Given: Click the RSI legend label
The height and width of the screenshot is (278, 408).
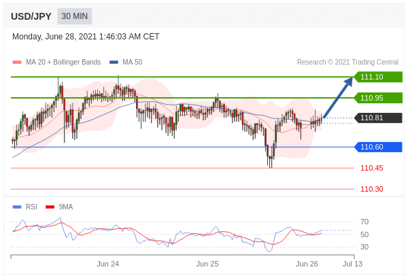Looking at the screenshot, I should [x=31, y=207].
